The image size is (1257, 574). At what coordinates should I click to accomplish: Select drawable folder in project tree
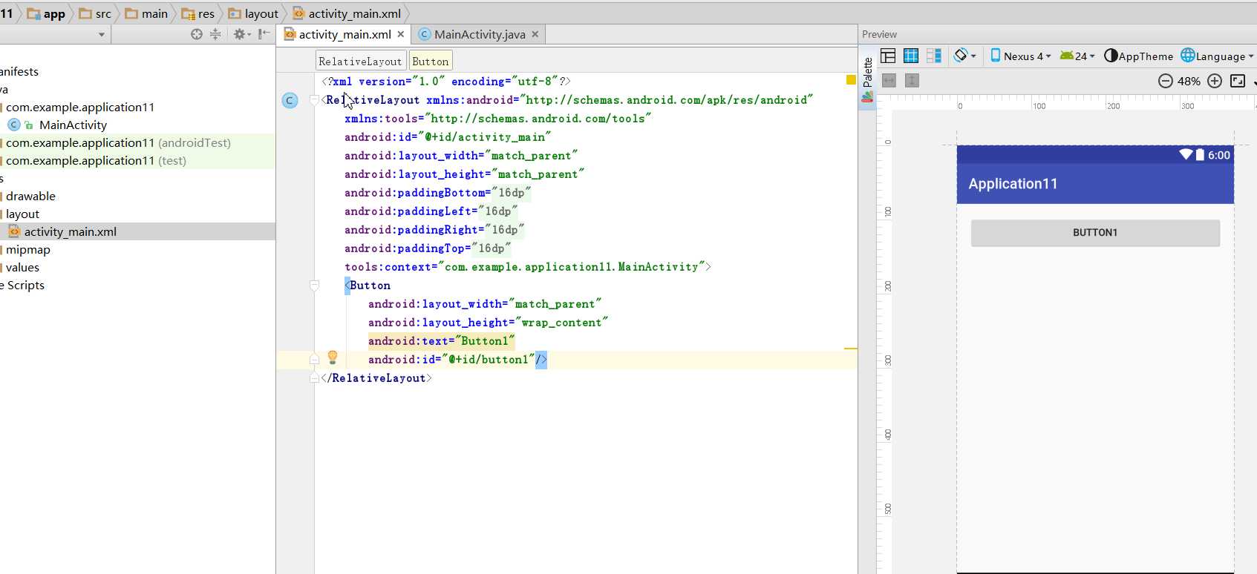tap(30, 196)
